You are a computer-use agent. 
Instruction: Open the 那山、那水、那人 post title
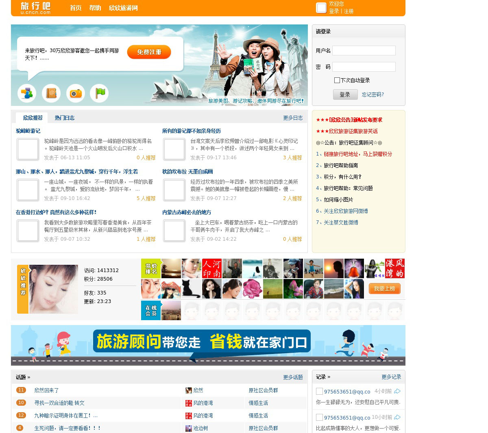(77, 171)
